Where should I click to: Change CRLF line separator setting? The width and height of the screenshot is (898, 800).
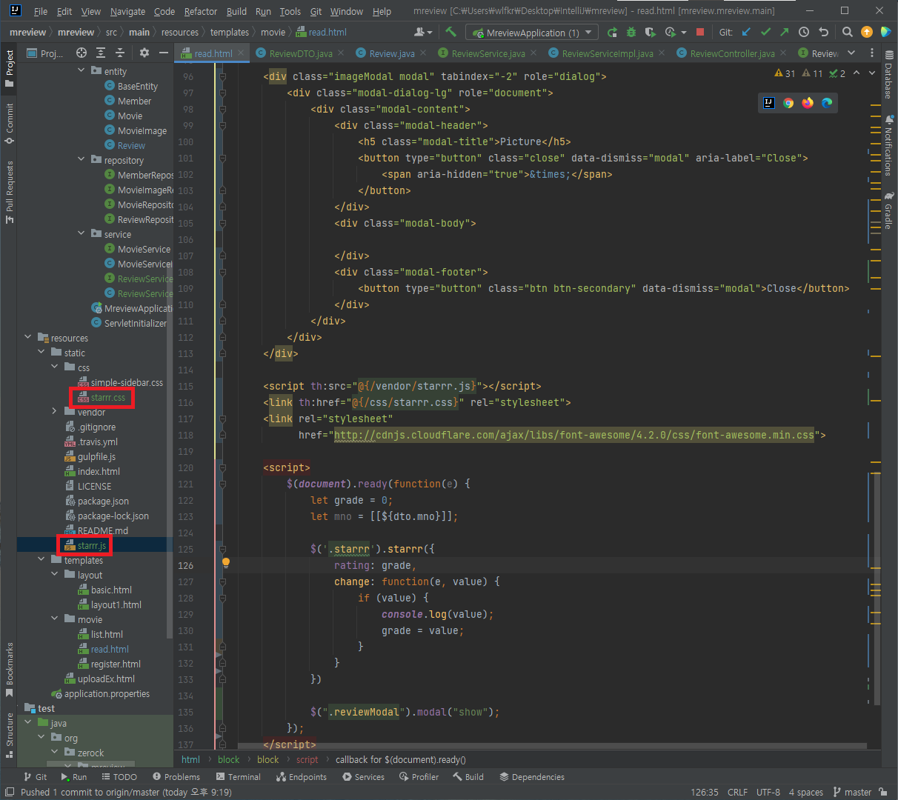pyautogui.click(x=737, y=792)
